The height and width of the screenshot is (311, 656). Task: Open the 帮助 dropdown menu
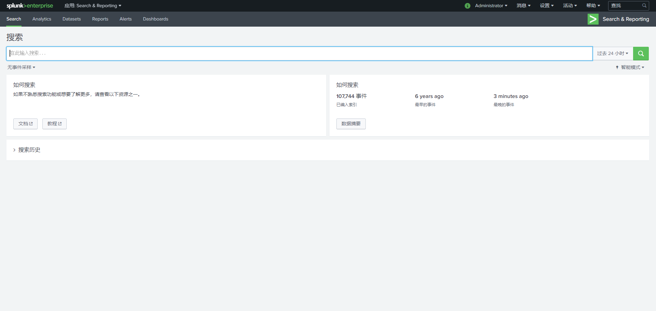(593, 5)
